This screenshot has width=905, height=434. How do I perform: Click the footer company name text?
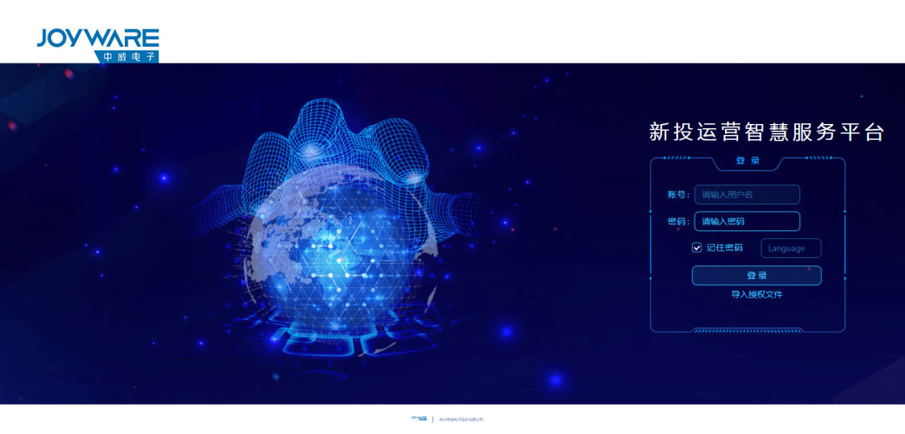click(461, 420)
